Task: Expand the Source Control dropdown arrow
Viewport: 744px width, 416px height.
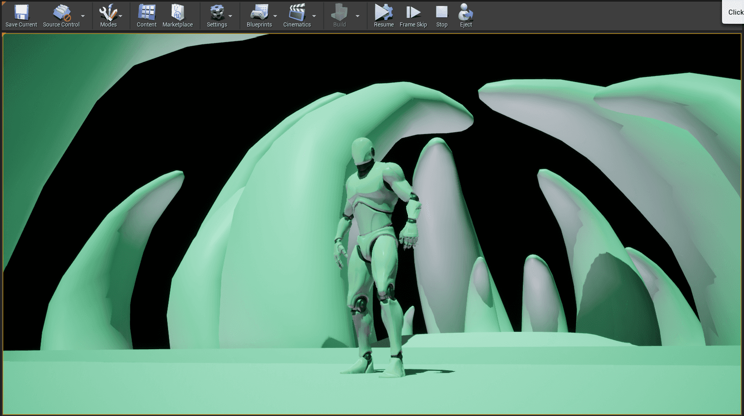Action: pos(83,16)
